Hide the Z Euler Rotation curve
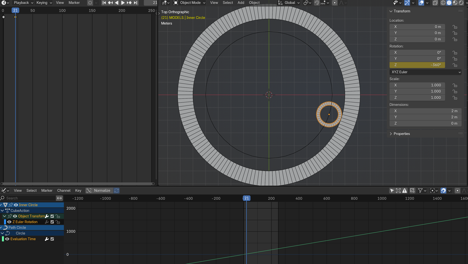Image resolution: width=468 pixels, height=264 pixels. (x=10, y=222)
